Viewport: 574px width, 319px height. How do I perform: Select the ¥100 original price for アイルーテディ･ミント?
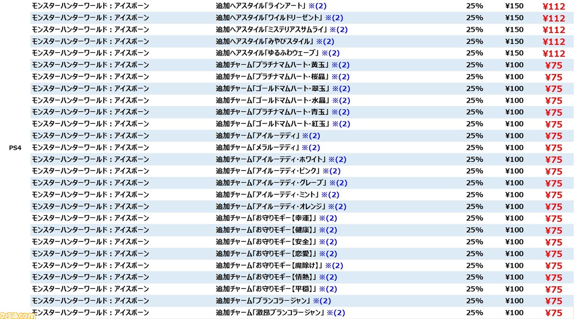coord(514,194)
